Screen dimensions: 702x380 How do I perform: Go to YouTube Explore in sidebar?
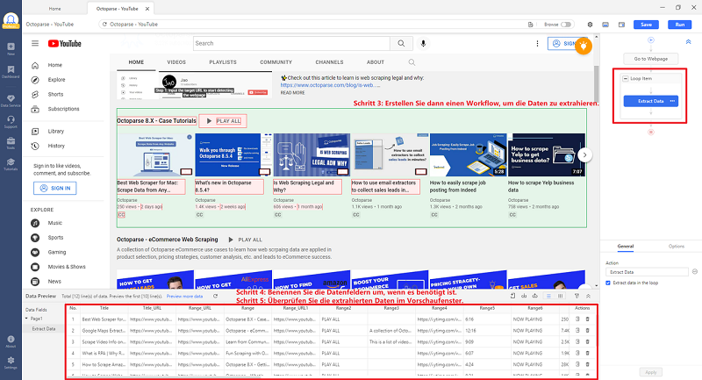pos(56,80)
